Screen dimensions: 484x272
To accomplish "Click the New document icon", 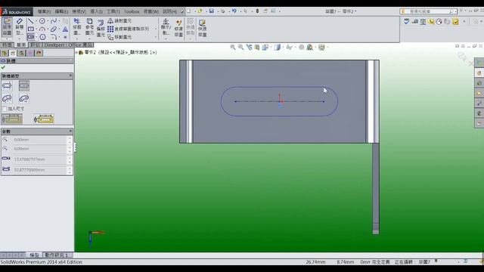I will [x=188, y=11].
